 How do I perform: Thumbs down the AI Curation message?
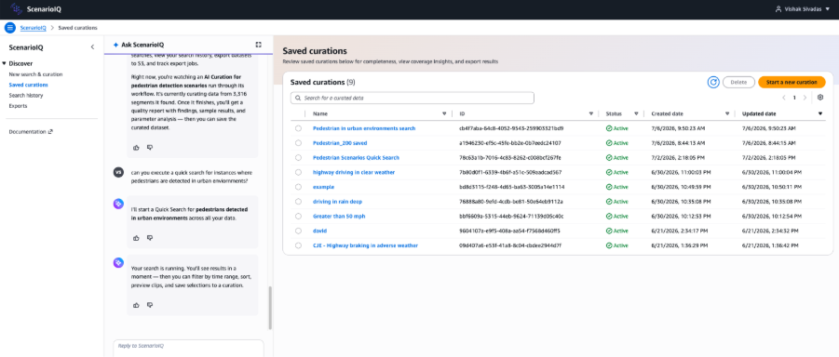pos(150,148)
